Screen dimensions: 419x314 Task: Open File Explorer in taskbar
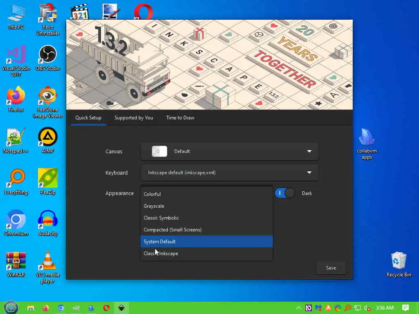coord(31,308)
